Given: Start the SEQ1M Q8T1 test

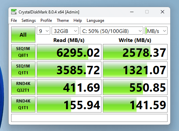Looking at the screenshot, I should (x=23, y=52).
